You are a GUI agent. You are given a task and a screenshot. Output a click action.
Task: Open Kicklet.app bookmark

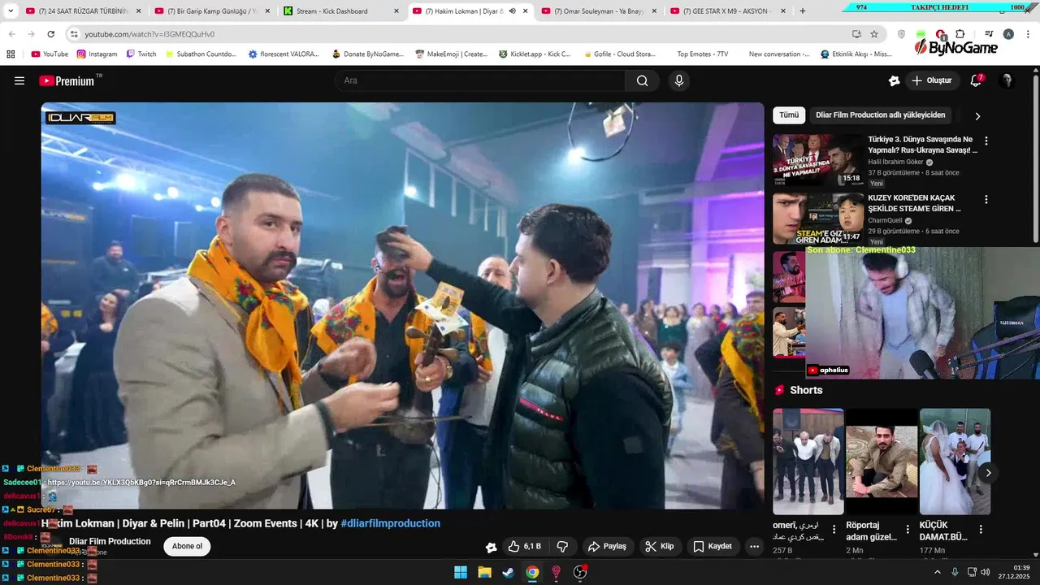[535, 54]
